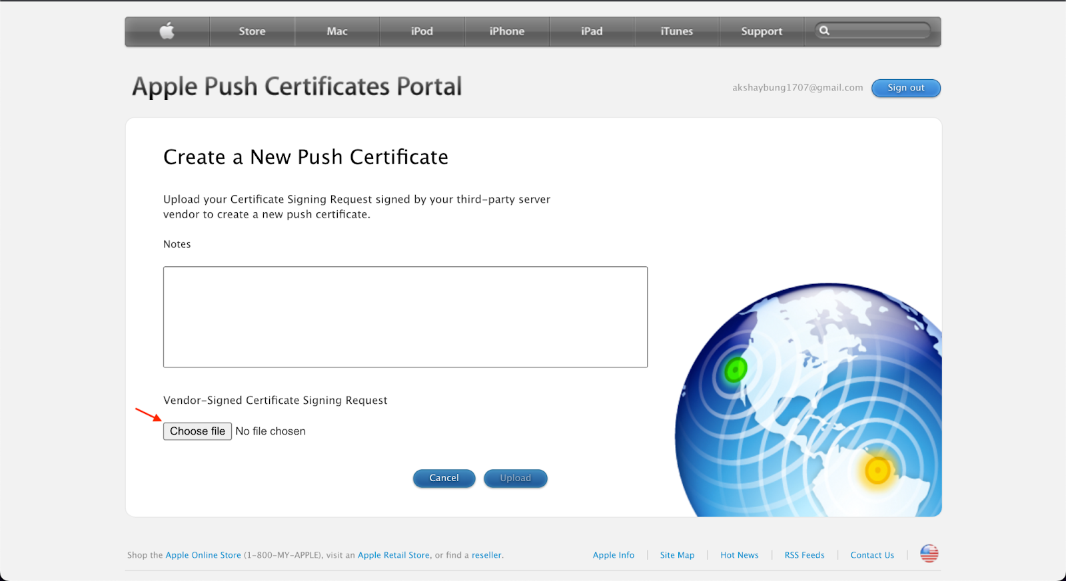This screenshot has width=1066, height=581.
Task: Open the iPod navigation tab
Action: pos(422,31)
